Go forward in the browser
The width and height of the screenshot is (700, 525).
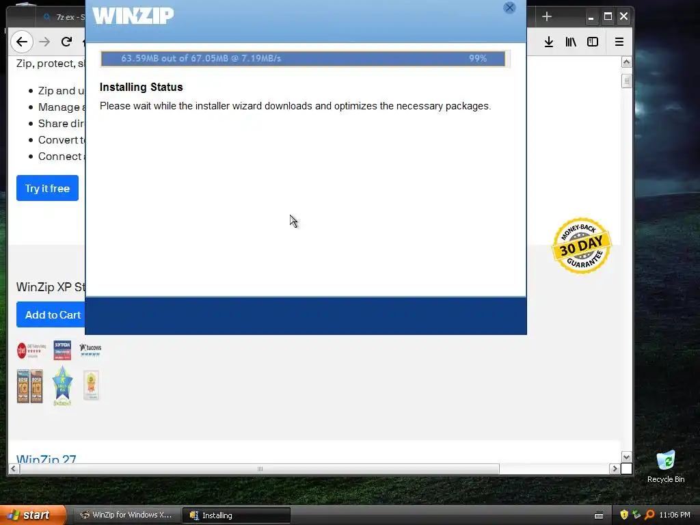click(44, 42)
